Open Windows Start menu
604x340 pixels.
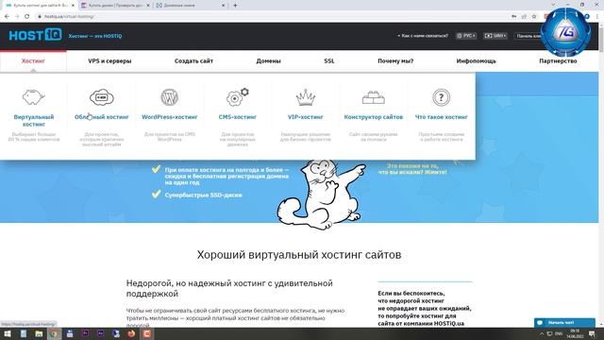coord(8,333)
